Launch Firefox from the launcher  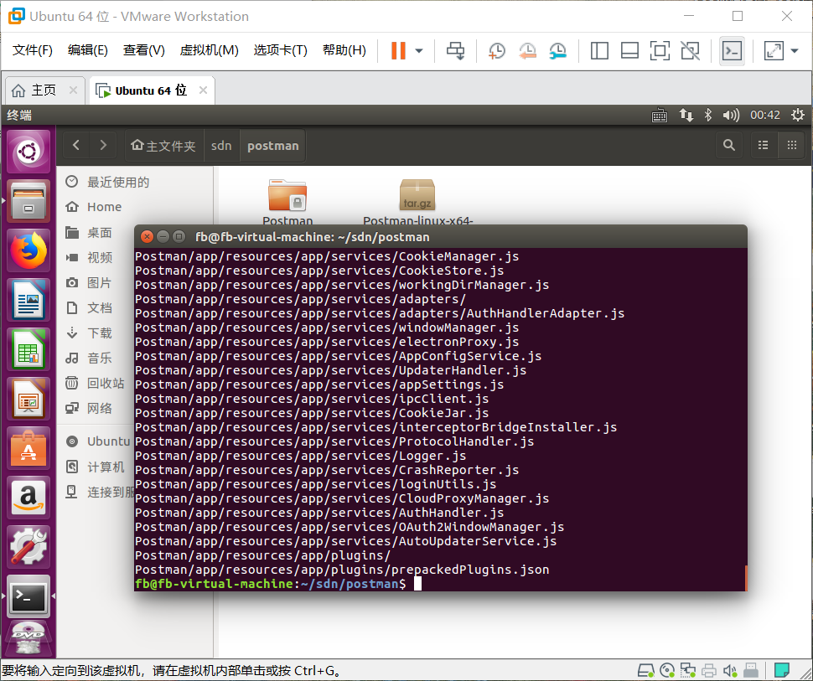pyautogui.click(x=28, y=250)
